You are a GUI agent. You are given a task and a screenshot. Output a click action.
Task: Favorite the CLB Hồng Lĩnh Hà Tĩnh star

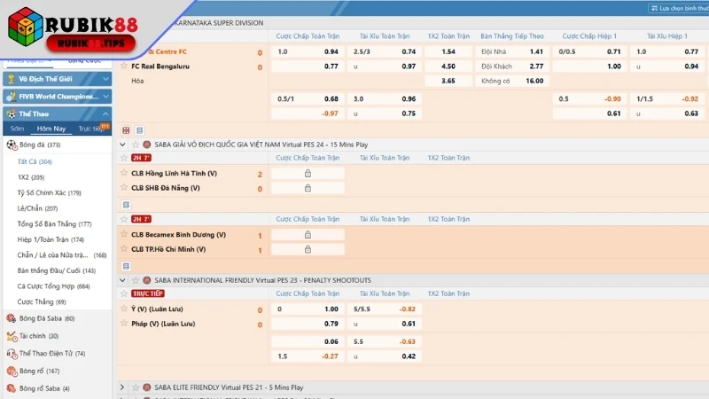(x=124, y=174)
